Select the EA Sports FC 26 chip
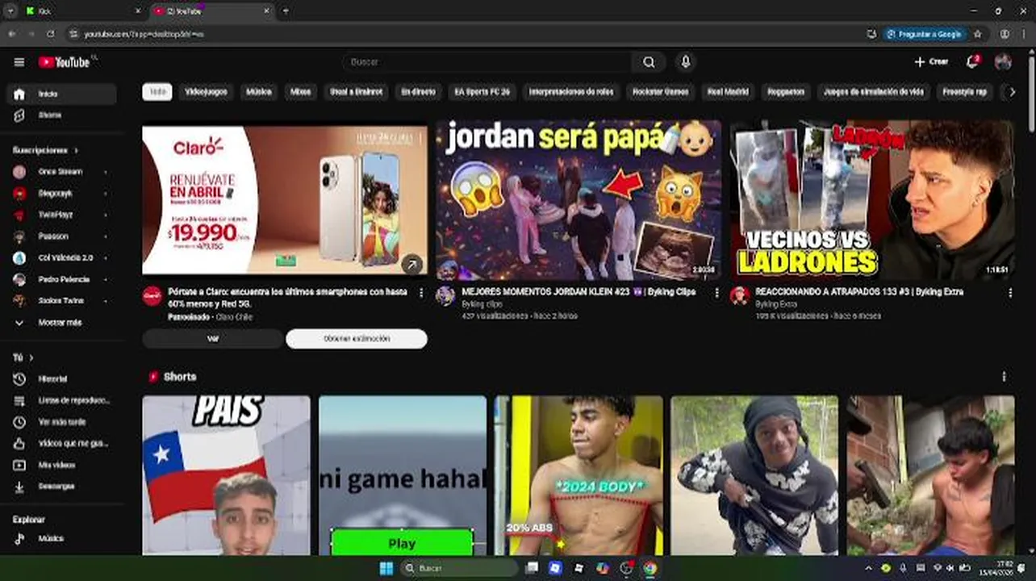The width and height of the screenshot is (1036, 581). pos(482,92)
